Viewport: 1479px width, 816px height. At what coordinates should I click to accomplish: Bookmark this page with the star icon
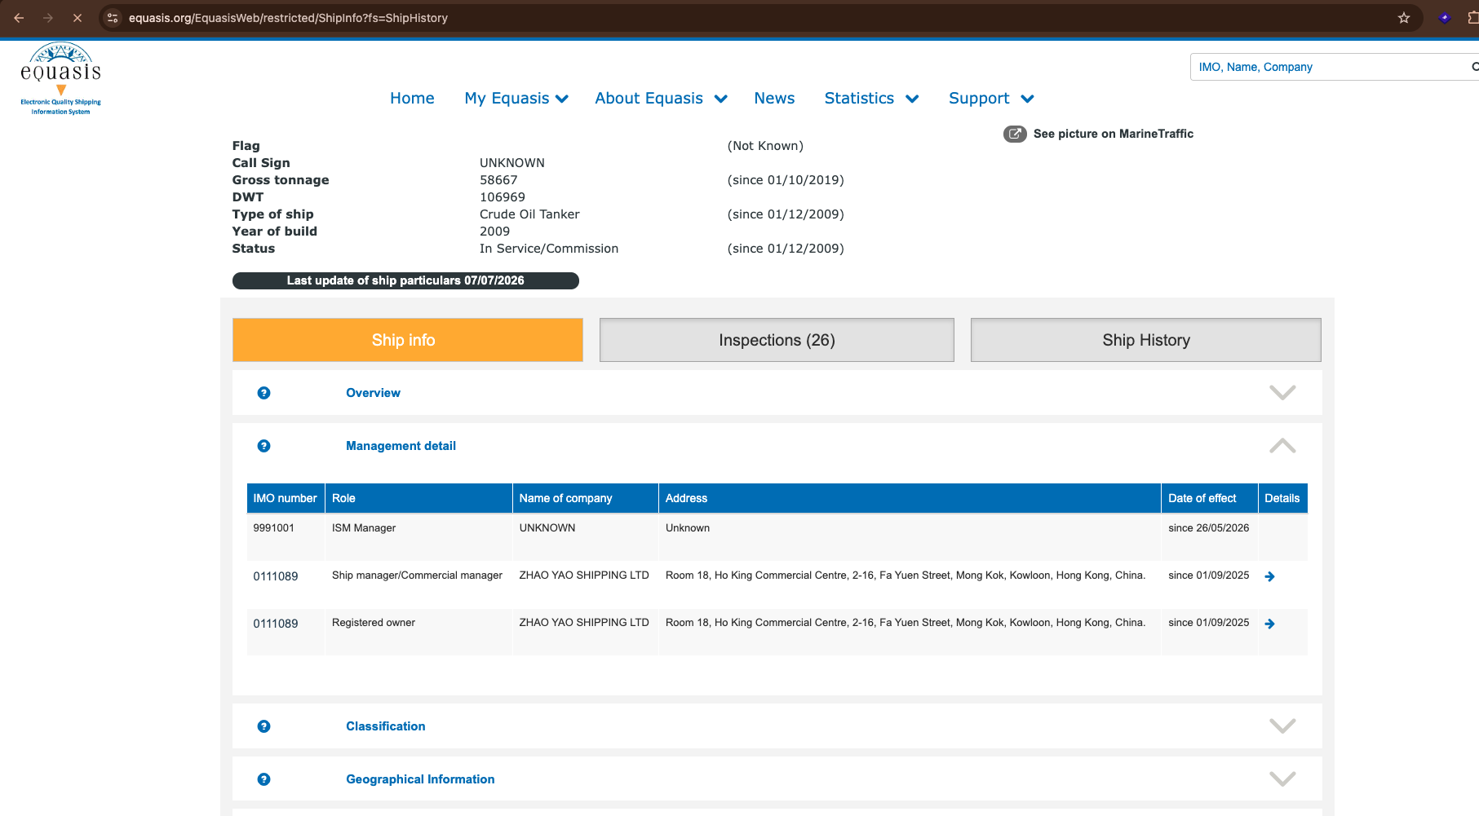(x=1404, y=18)
